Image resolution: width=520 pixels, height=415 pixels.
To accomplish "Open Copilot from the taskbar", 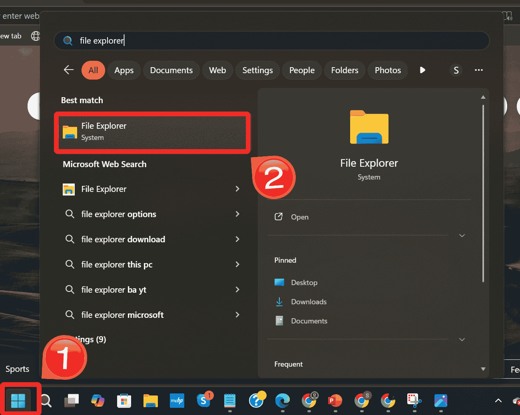I will [x=98, y=401].
